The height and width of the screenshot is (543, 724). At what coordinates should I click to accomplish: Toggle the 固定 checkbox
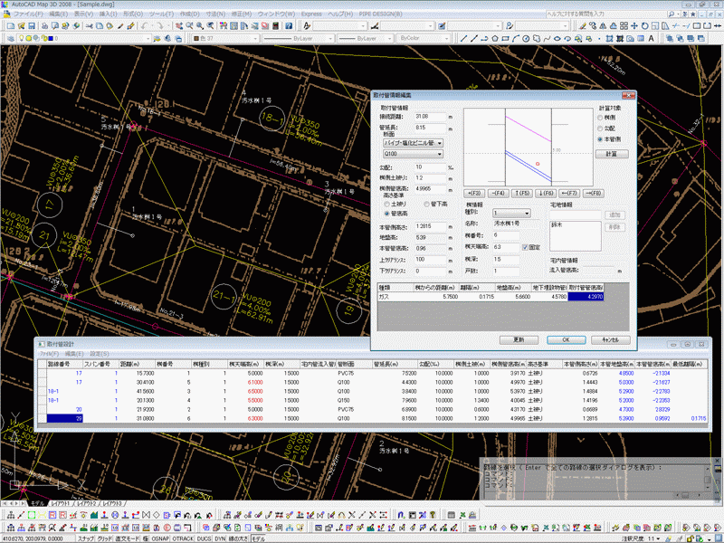[x=525, y=245]
